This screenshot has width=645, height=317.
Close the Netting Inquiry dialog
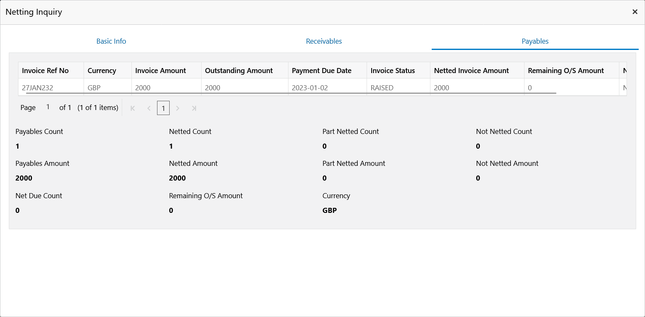click(x=635, y=12)
